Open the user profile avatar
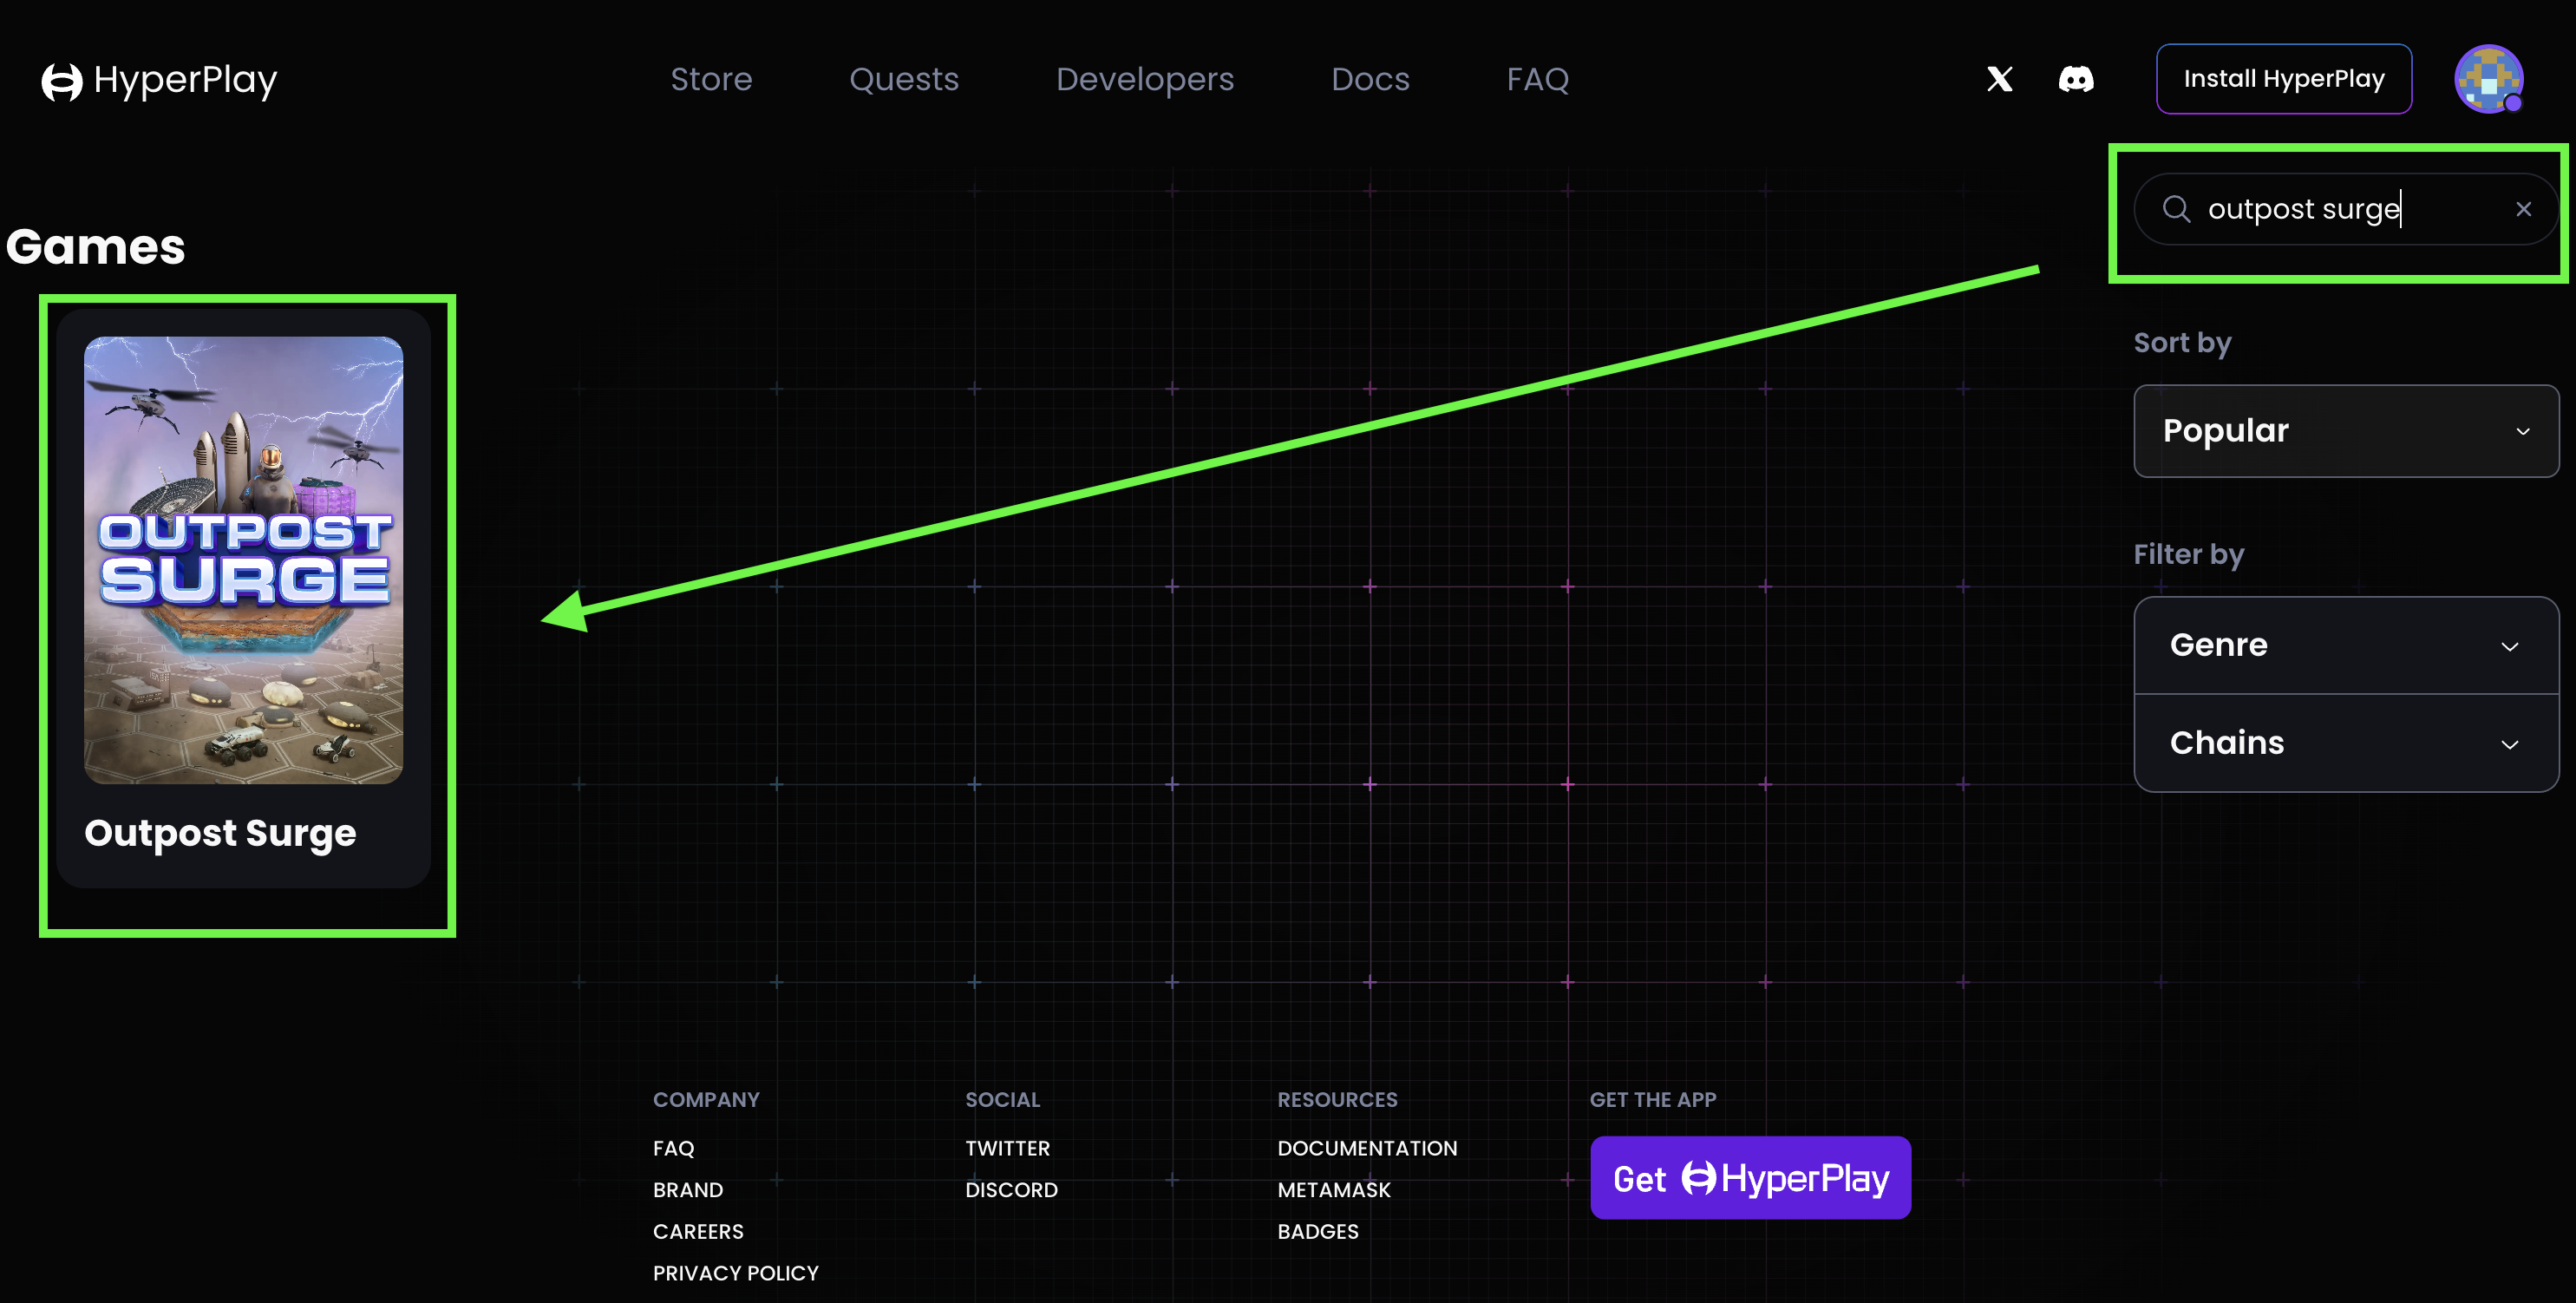Screen dimensions: 2576x1303 click(x=2488, y=78)
